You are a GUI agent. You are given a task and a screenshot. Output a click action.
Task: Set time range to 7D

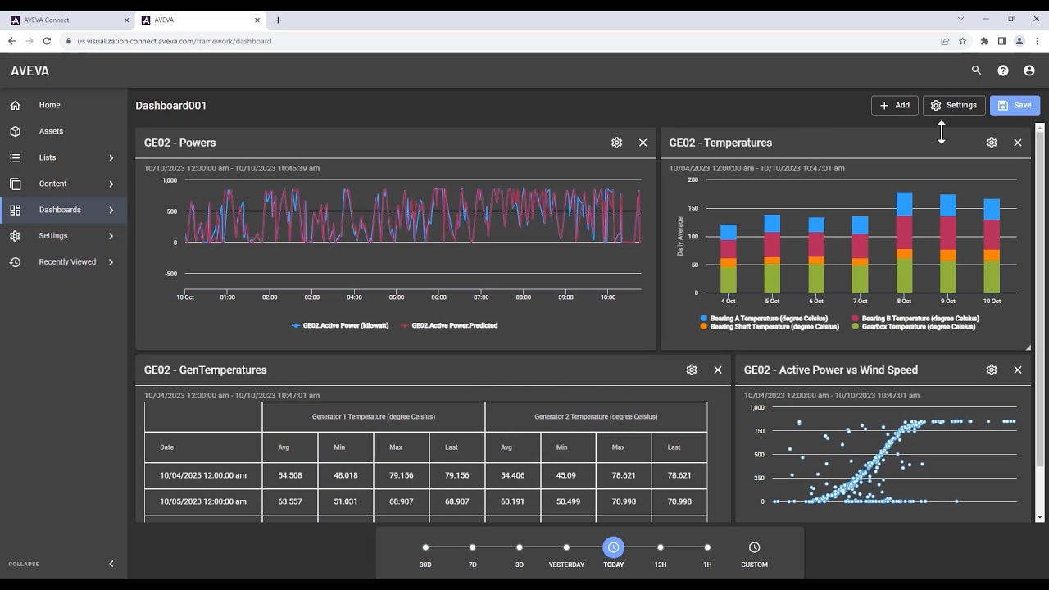tap(473, 547)
